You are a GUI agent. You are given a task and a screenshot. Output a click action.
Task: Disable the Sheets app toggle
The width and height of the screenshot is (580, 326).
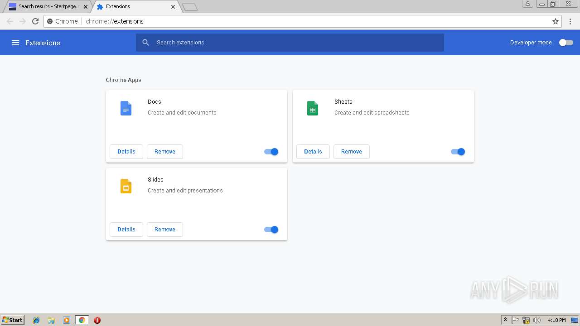coord(458,152)
